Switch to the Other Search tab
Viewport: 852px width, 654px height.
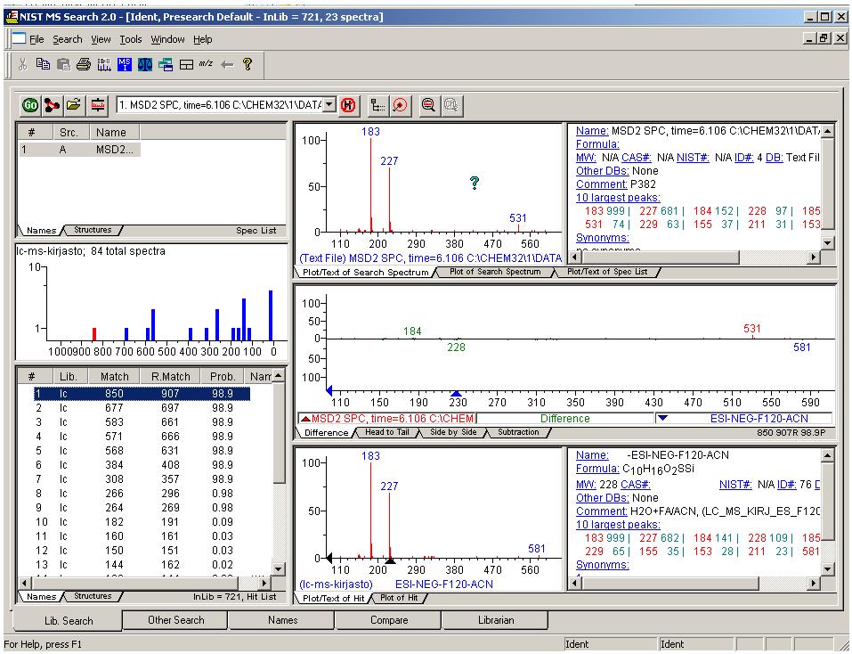pos(176,620)
